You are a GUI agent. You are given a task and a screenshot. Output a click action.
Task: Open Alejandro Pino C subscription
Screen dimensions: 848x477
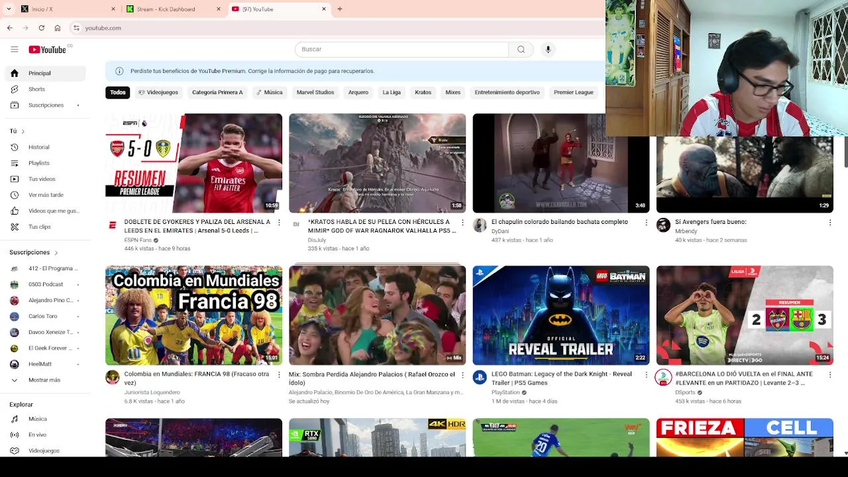(45, 300)
